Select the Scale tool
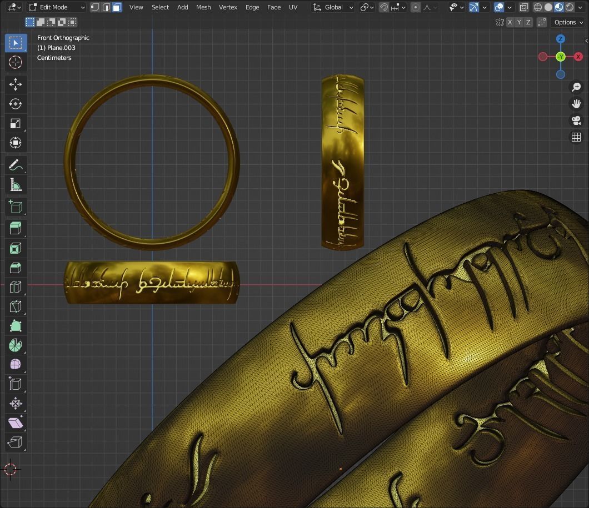The image size is (589, 508). click(16, 123)
